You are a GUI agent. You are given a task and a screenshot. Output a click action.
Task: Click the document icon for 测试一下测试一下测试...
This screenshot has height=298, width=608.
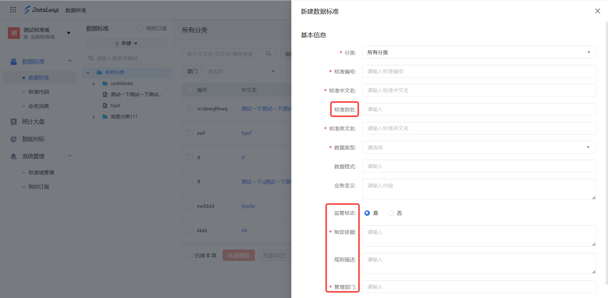(105, 95)
